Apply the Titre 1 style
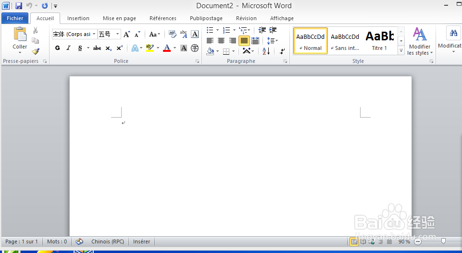The image size is (462, 253). (379, 41)
